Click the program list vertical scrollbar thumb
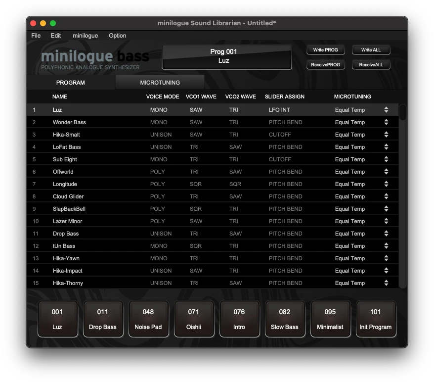The width and height of the screenshot is (434, 382). pyautogui.click(x=403, y=112)
